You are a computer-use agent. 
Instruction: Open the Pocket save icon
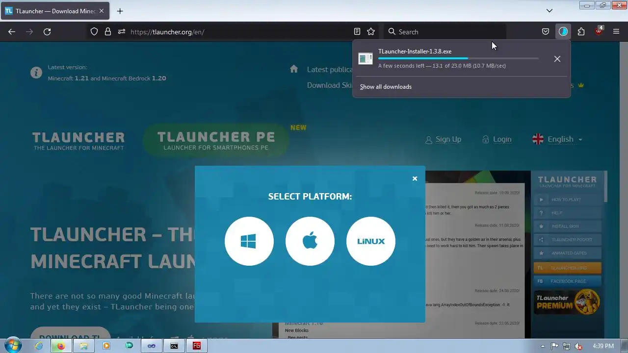click(x=545, y=31)
